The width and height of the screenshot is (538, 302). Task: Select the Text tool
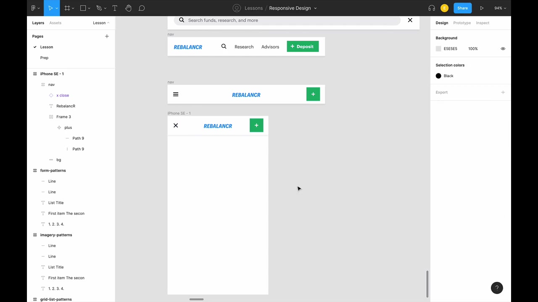[x=115, y=8]
